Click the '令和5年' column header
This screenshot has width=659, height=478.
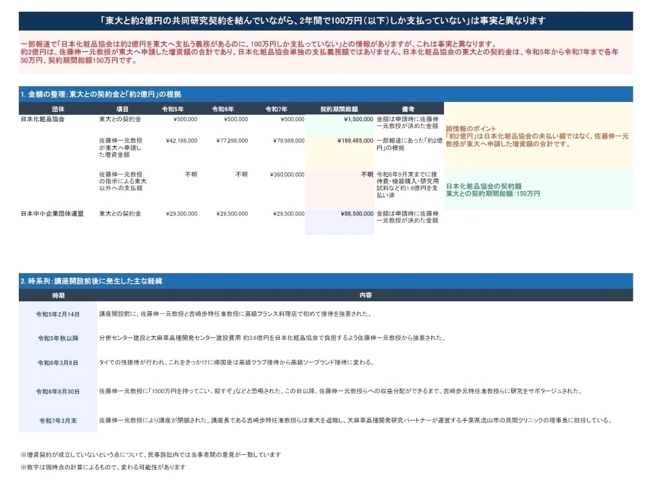coord(173,109)
